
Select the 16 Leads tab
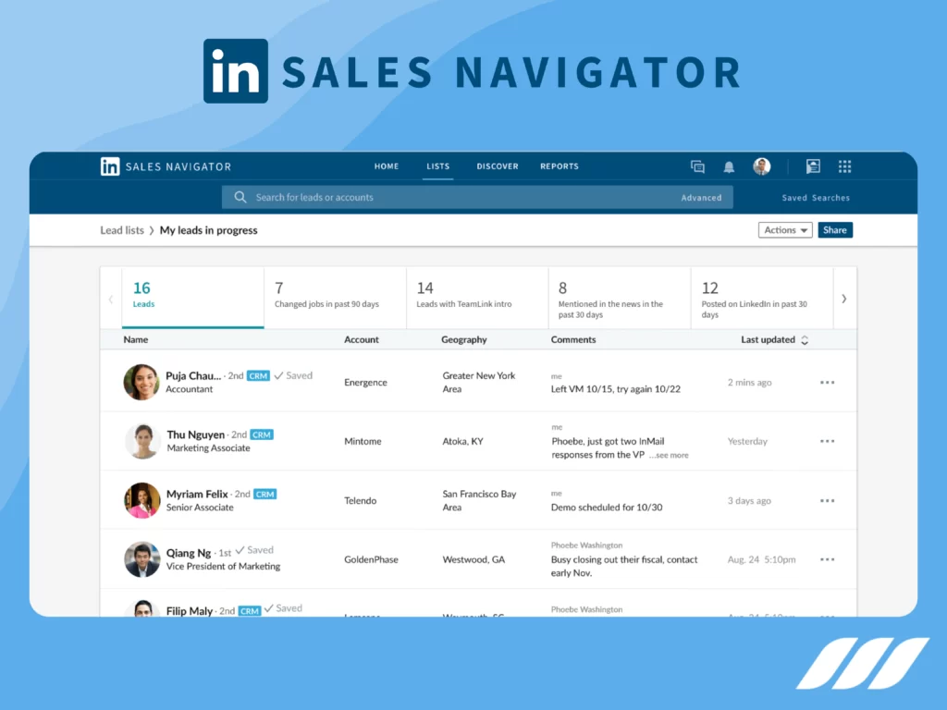pos(192,298)
